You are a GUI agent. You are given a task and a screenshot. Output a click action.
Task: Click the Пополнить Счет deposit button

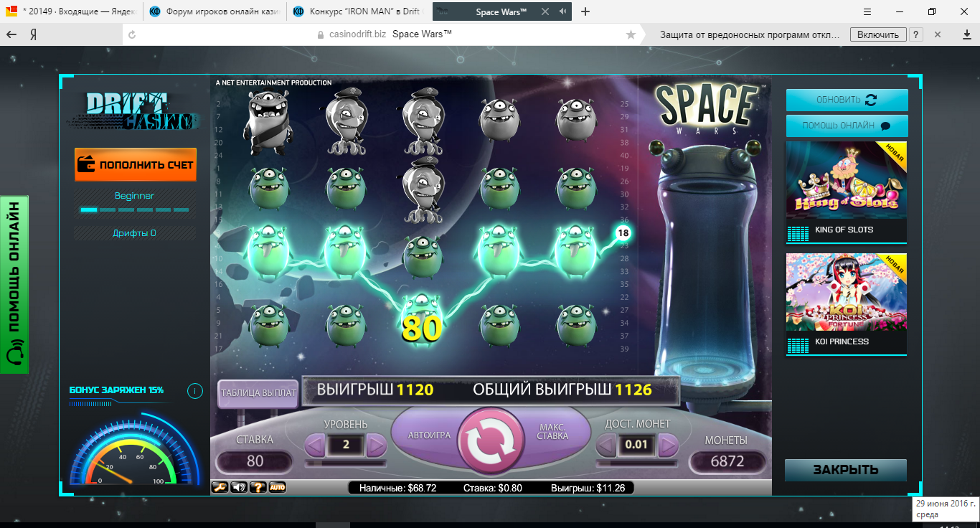pyautogui.click(x=136, y=164)
